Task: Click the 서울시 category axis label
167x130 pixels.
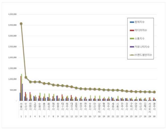Action: coord(21,105)
